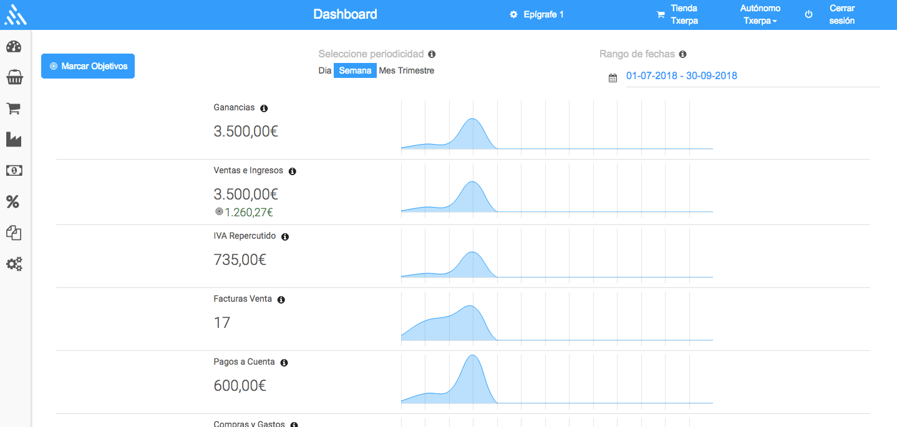
Task: Click info icon next to Ventas e Ingresos
Action: 293,171
